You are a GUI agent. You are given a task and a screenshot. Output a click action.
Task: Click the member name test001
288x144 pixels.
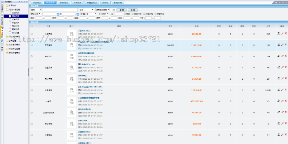pyautogui.click(x=170, y=45)
